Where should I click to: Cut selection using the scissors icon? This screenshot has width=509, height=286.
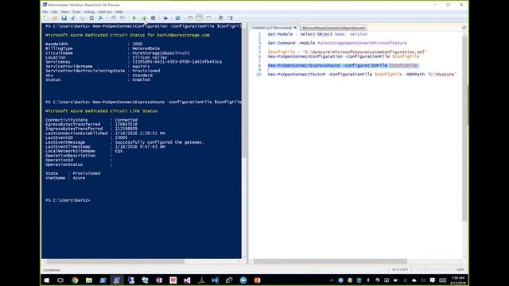coord(73,18)
